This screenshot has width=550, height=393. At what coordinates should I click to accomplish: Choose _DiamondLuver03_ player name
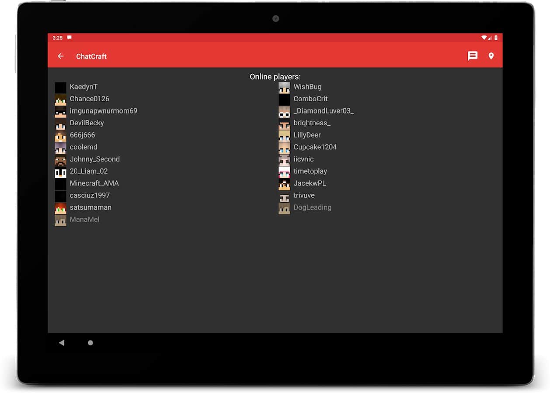pyautogui.click(x=324, y=111)
